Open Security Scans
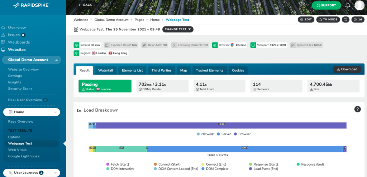This screenshot has height=177, width=367. pos(20,89)
